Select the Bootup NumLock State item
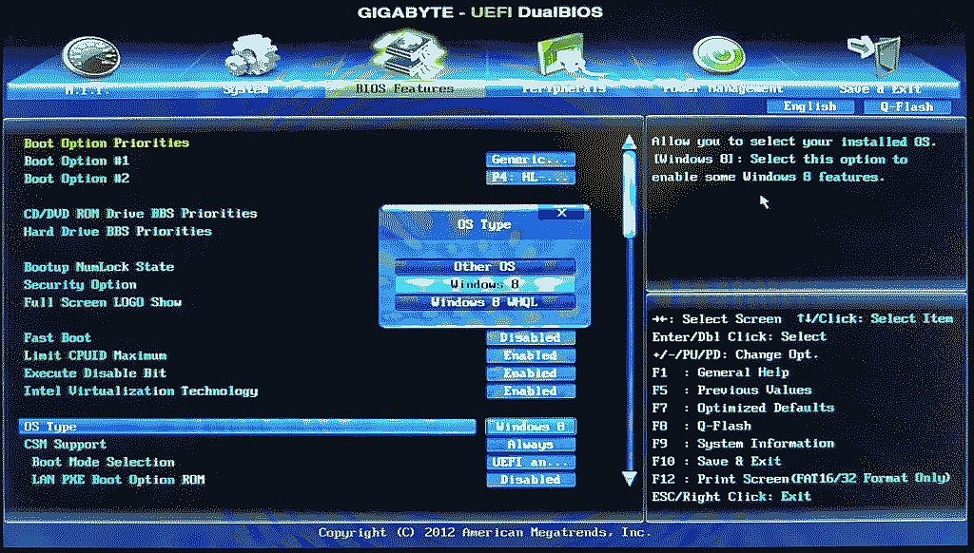The image size is (974, 553). pyautogui.click(x=99, y=267)
